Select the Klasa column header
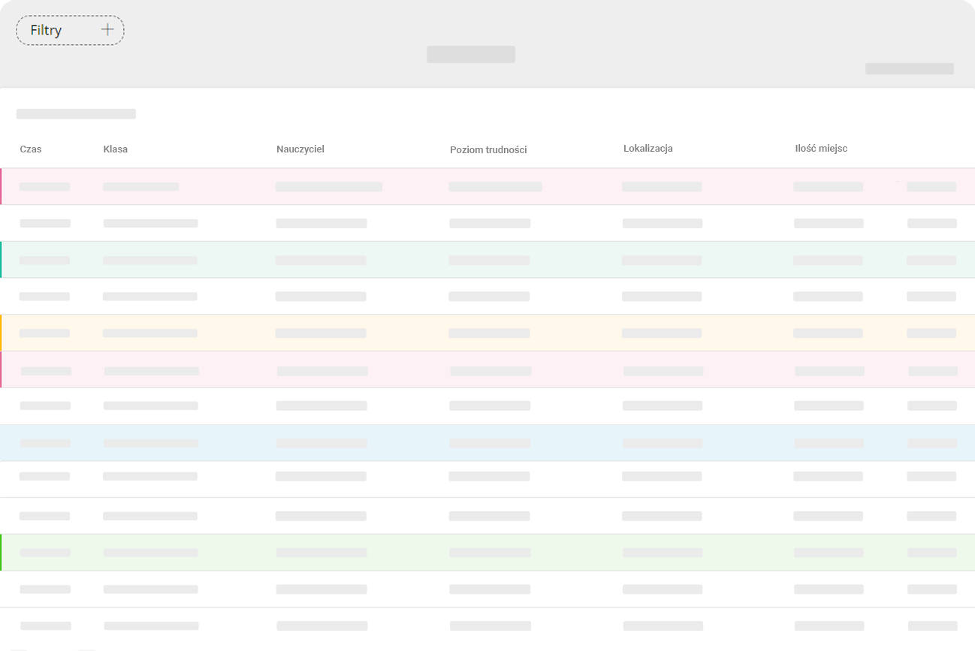Viewport: 975px width, 651px height. [x=116, y=149]
